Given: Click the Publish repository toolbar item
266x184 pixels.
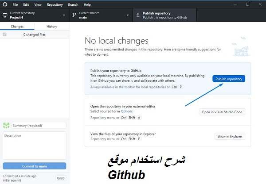Looking at the screenshot, I should point(165,15).
